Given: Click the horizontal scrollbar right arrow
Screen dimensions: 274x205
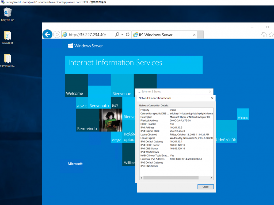Looking at the screenshot, I should point(211,177).
